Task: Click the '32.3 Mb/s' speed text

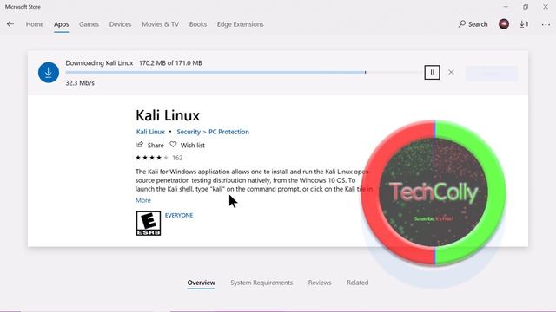Action: tap(80, 83)
